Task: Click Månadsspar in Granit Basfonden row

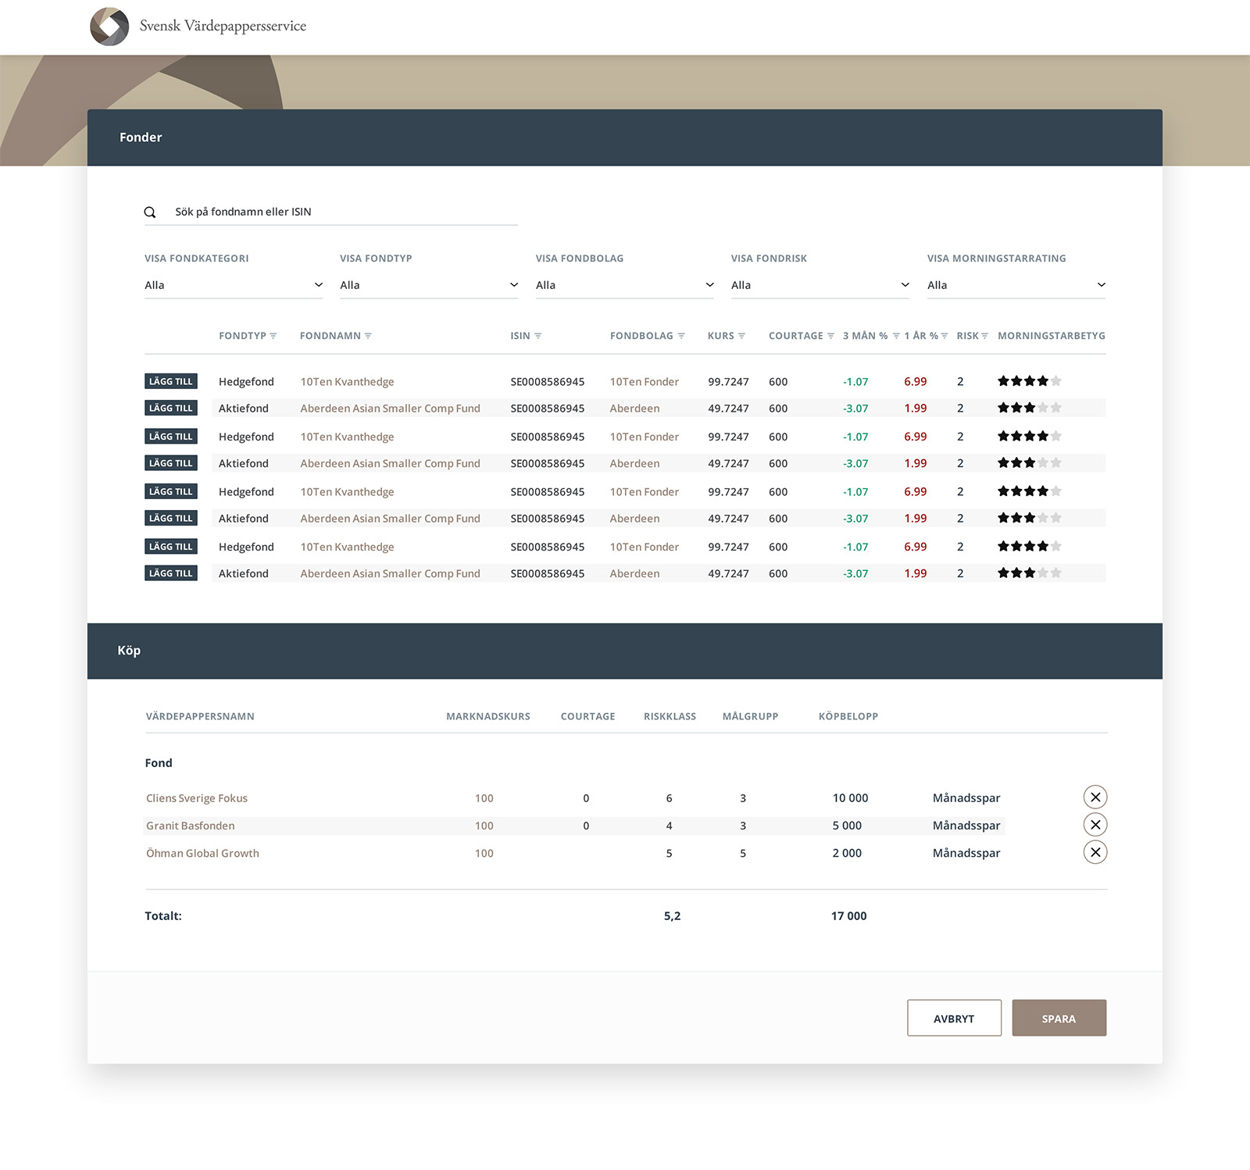Action: (x=966, y=826)
